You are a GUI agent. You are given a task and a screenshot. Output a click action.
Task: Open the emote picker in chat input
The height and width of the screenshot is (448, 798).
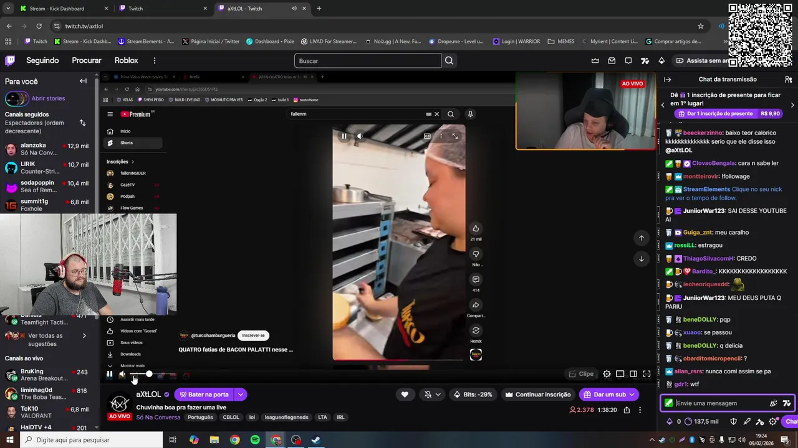(774, 403)
